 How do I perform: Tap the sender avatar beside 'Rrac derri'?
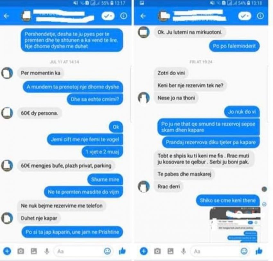[144, 187]
